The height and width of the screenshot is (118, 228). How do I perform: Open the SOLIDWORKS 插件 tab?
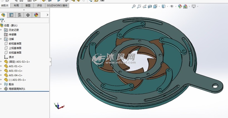click(56, 5)
